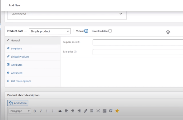Insert a blockquote
Screen dimensions: 183x120
click(x=60, y=111)
